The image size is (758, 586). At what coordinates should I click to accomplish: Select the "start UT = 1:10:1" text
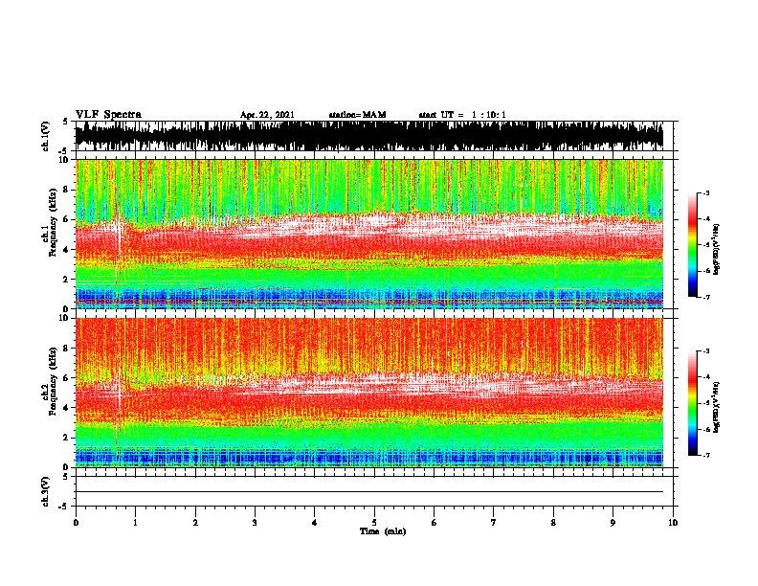[462, 115]
